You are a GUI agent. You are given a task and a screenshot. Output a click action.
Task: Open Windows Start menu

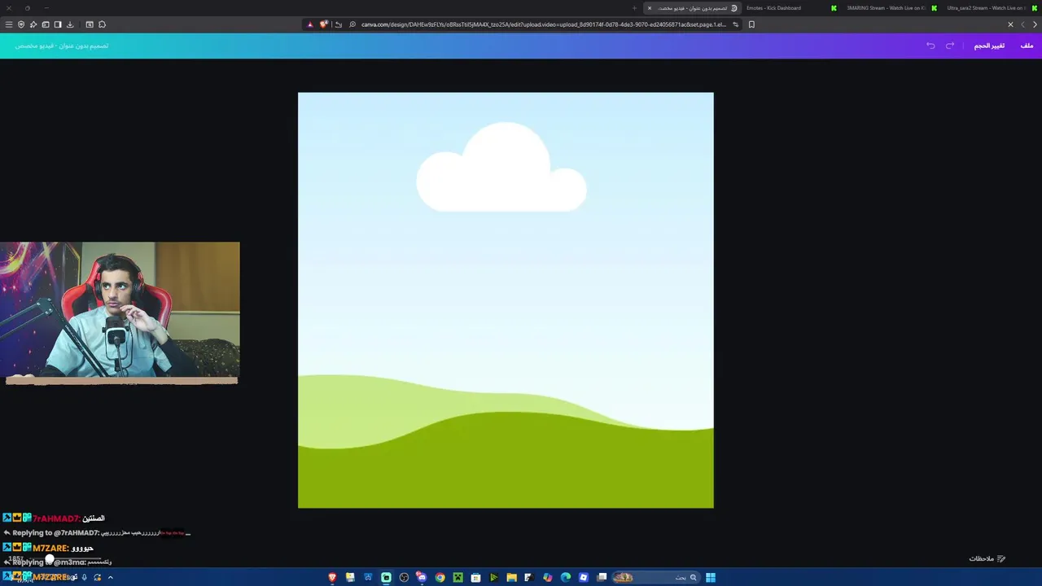coord(711,578)
